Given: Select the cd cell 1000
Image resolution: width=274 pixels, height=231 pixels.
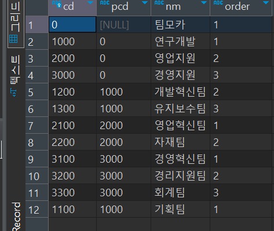Looking at the screenshot, I should [x=72, y=41].
